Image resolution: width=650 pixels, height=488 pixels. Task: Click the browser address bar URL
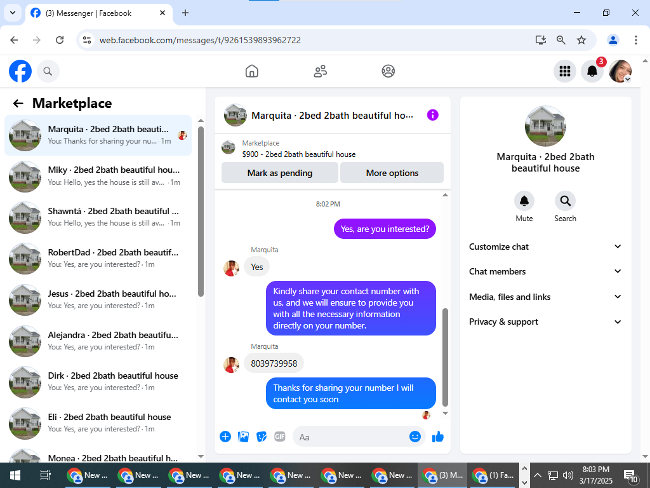pos(200,40)
